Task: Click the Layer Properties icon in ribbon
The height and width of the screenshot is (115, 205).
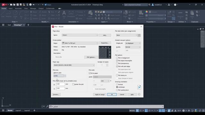Action: tap(90, 13)
